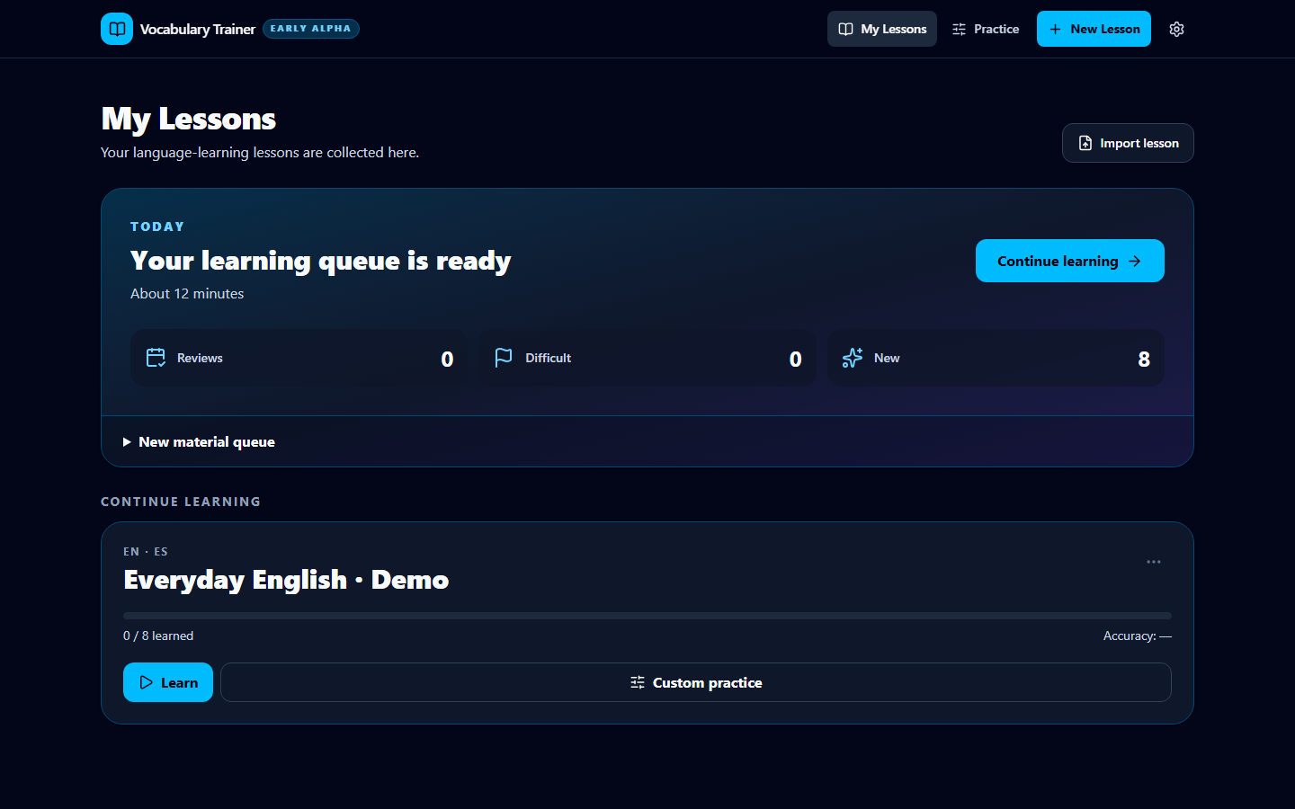Open the Everyday English · Demo lesson title

pos(286,580)
